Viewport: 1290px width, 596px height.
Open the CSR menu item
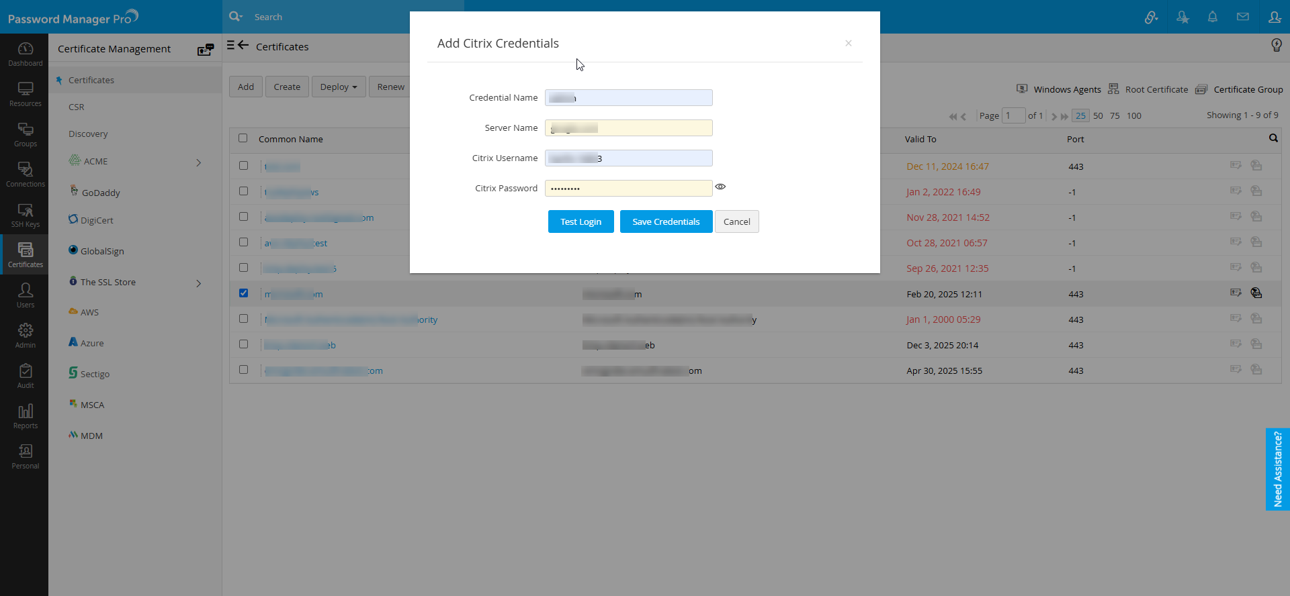[x=77, y=107]
